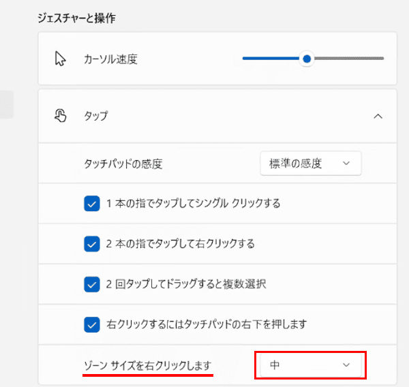Viewport: 409px width, 387px height.
Task: Open the タッチパッドの感度 dropdown
Action: pyautogui.click(x=311, y=164)
